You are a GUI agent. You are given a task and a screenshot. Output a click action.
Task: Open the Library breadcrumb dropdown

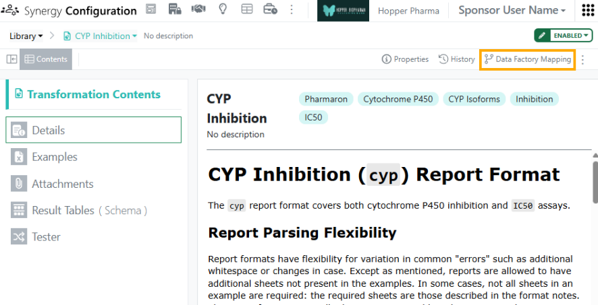coord(26,36)
